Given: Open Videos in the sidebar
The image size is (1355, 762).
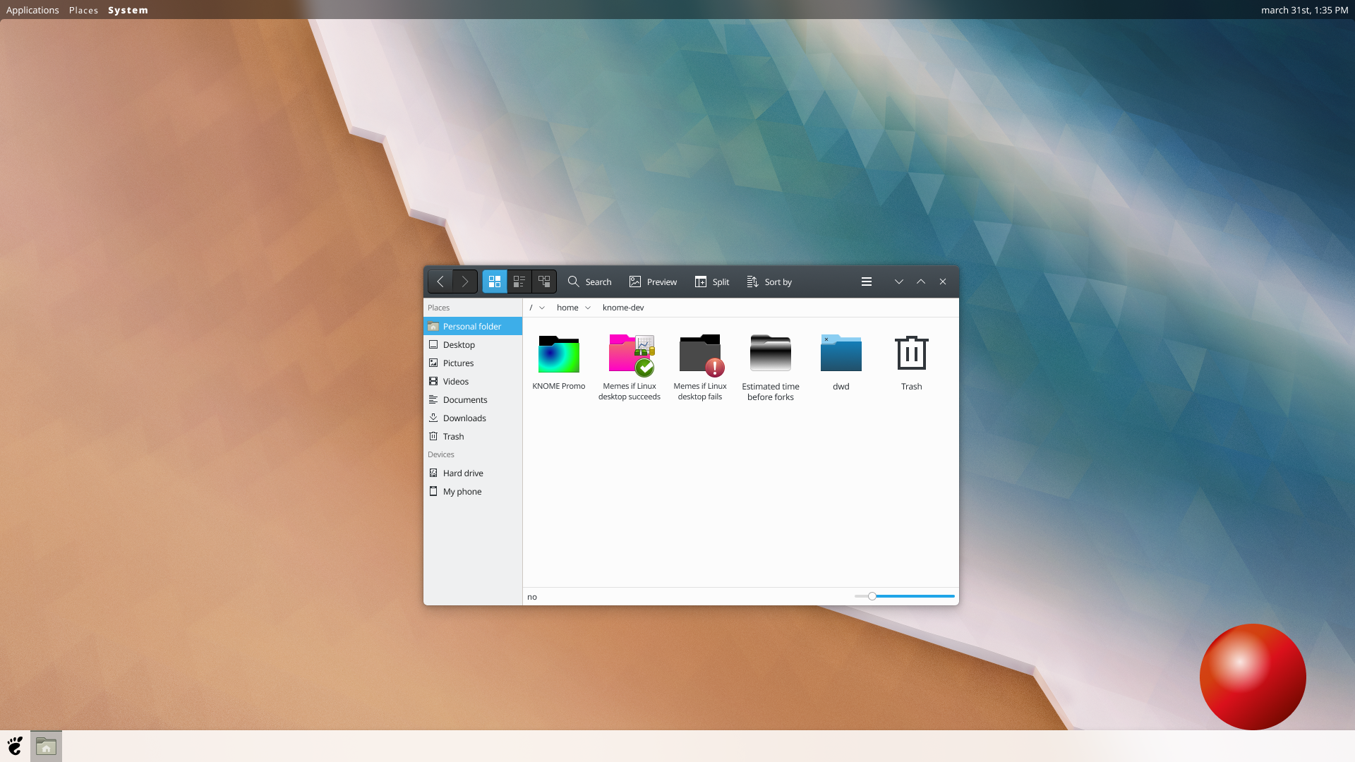Looking at the screenshot, I should [x=473, y=381].
